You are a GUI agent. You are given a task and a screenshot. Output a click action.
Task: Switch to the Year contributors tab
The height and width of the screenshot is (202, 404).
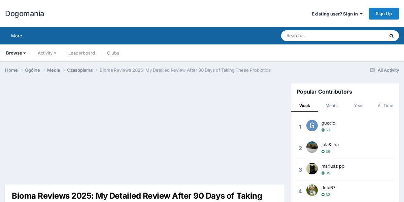point(359,106)
